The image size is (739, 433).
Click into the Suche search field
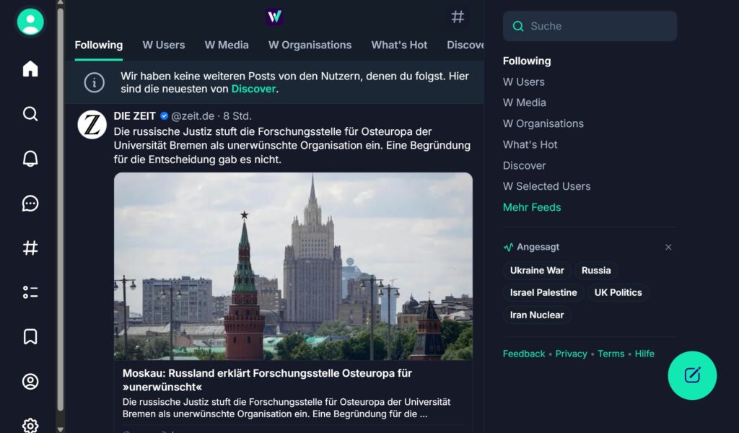[x=590, y=26]
